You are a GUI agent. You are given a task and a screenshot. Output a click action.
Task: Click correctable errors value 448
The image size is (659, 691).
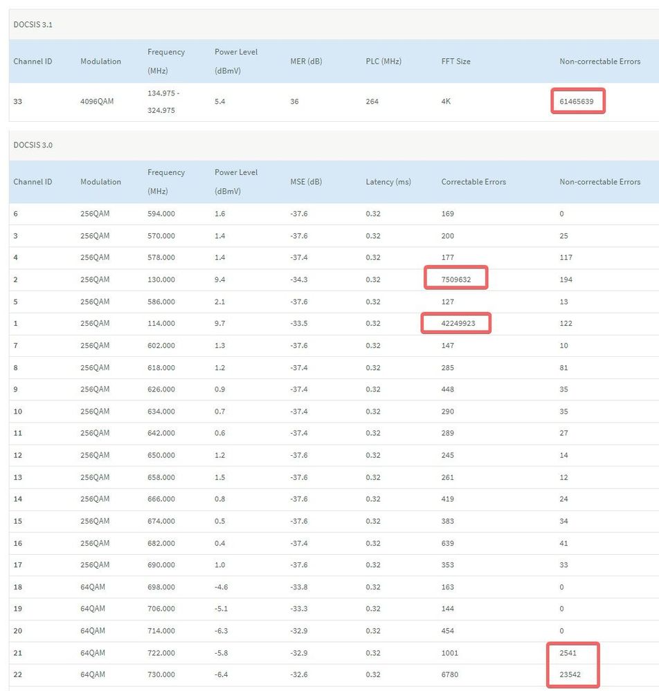447,389
